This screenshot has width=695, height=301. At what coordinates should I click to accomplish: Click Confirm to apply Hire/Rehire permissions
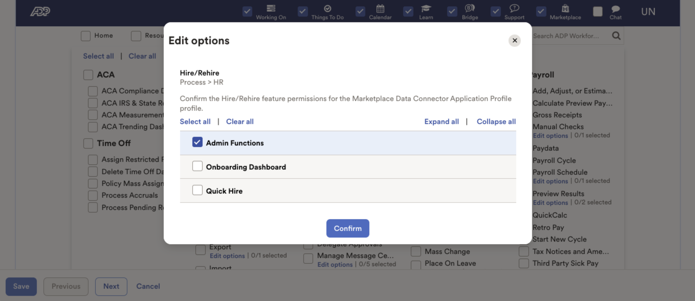(x=347, y=228)
